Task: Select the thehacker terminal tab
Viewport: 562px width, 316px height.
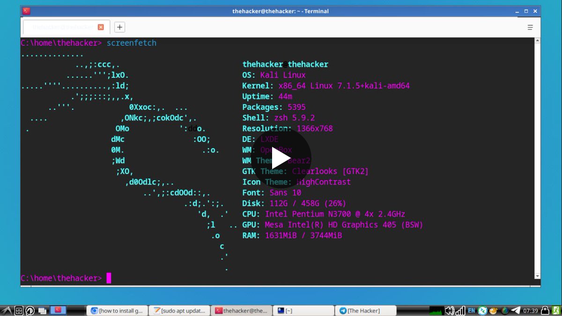Action: (x=67, y=27)
